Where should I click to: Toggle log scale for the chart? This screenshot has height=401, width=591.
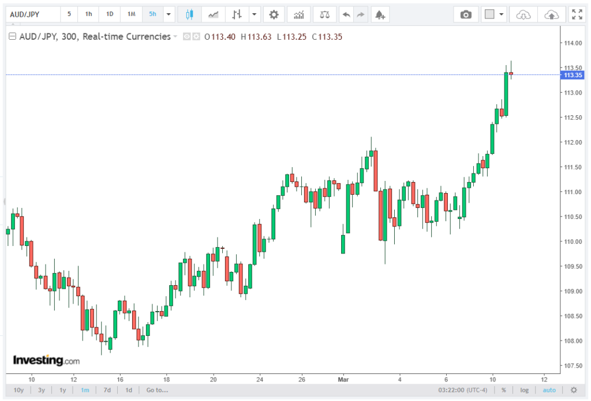[x=524, y=390]
